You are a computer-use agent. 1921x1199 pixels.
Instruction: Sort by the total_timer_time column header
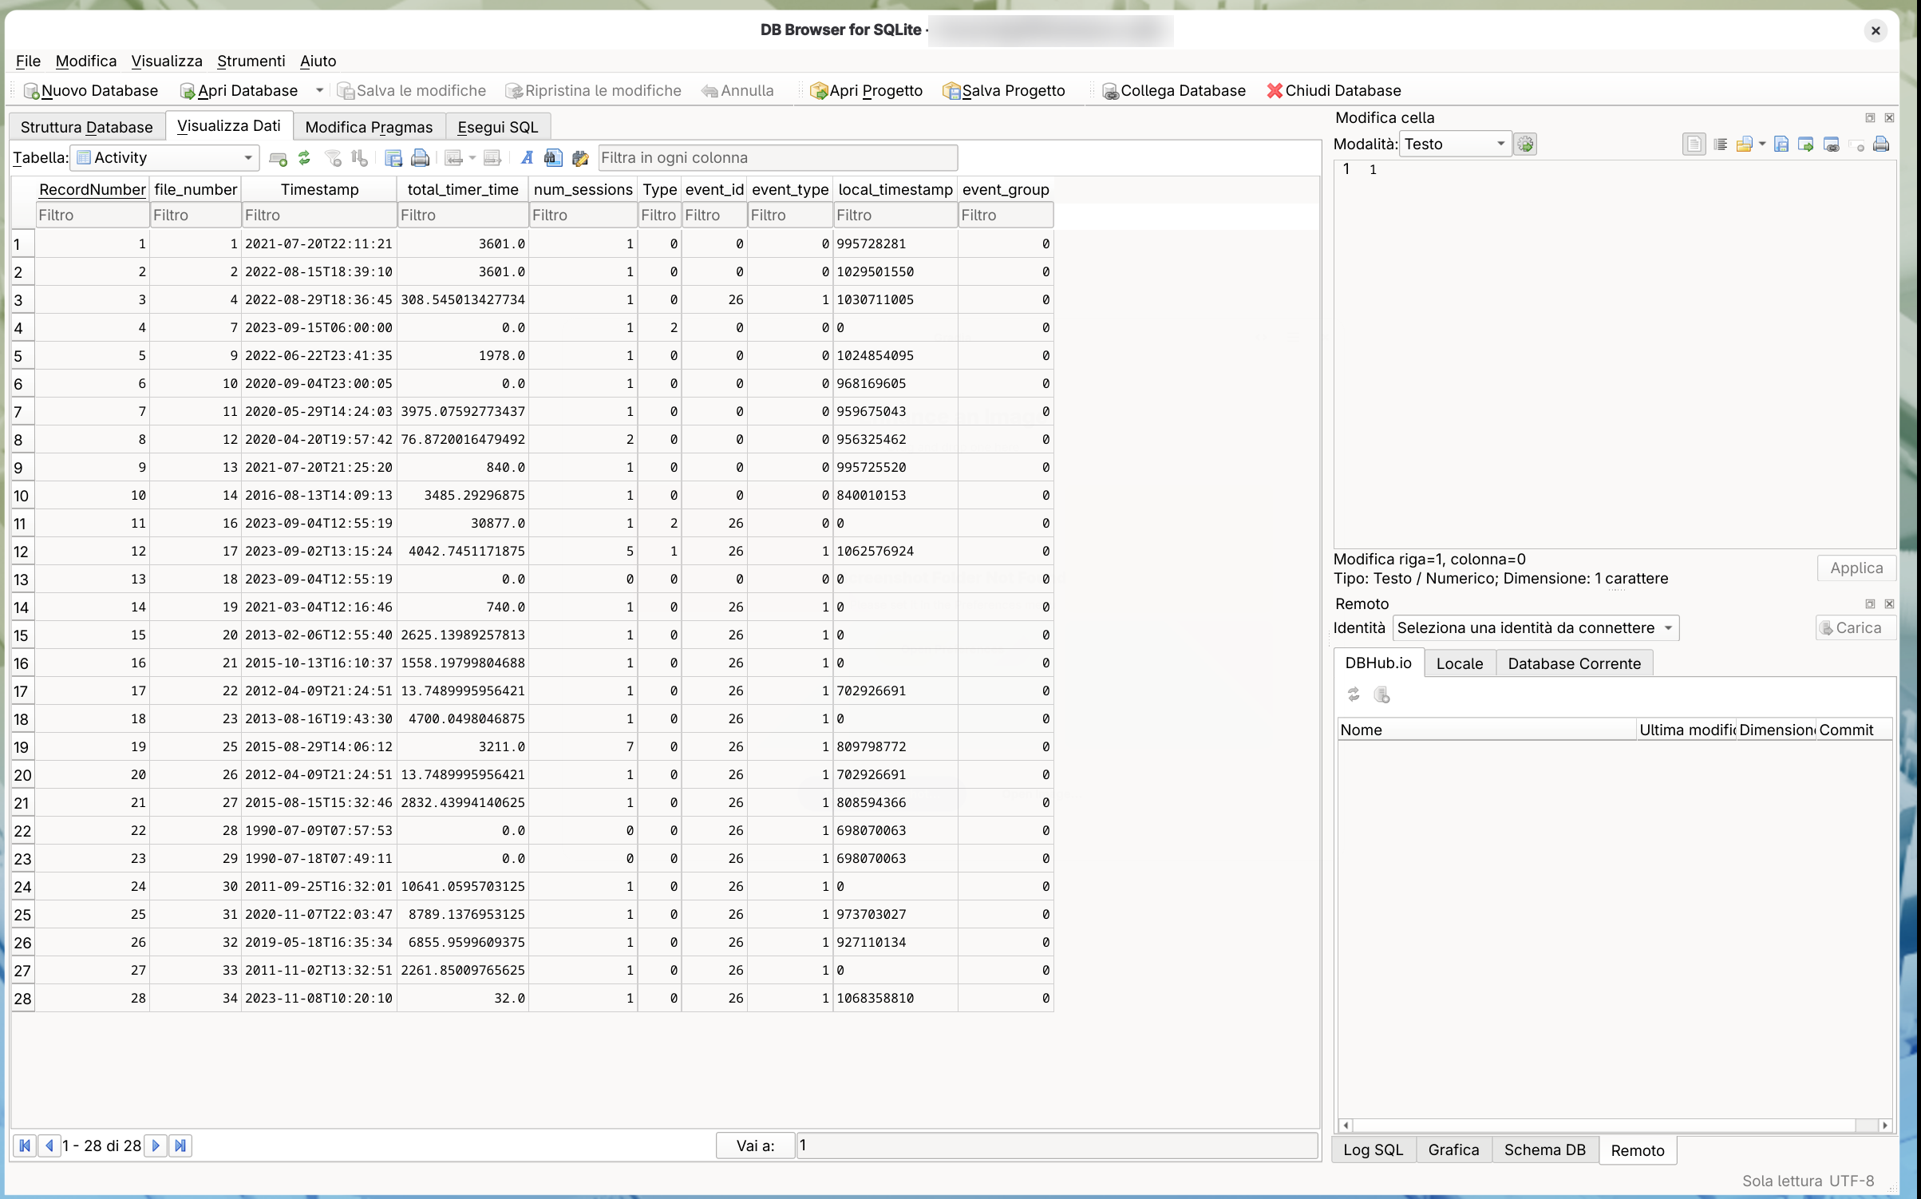click(463, 190)
